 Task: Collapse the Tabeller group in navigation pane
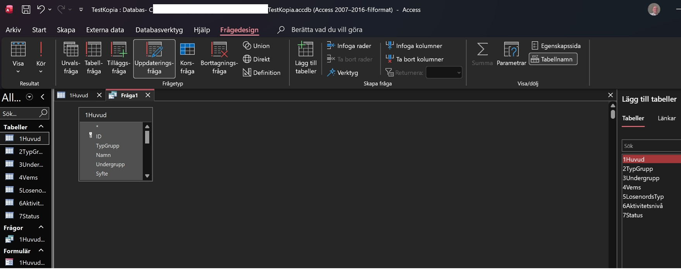[x=41, y=127]
